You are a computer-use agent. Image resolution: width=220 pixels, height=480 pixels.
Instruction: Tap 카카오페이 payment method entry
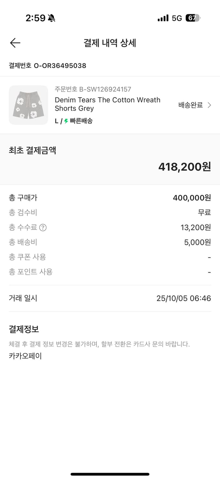click(25, 356)
